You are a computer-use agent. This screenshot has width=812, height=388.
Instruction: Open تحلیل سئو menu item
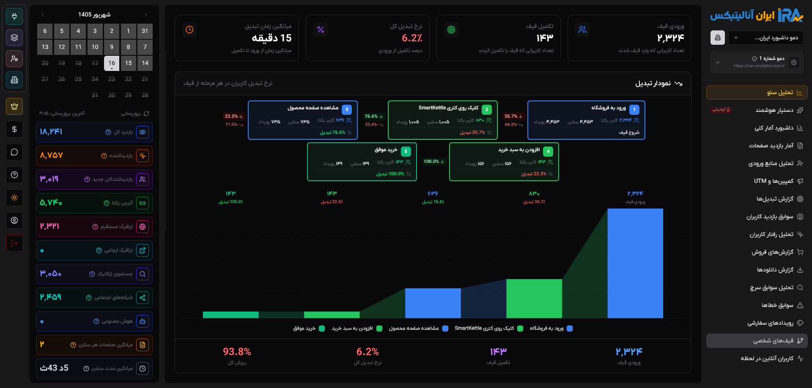pyautogui.click(x=757, y=92)
